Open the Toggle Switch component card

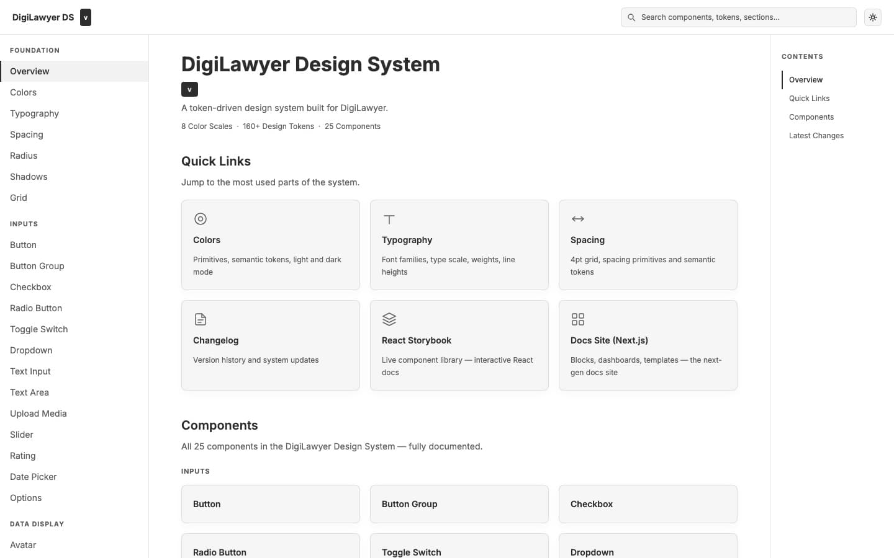coord(459,546)
